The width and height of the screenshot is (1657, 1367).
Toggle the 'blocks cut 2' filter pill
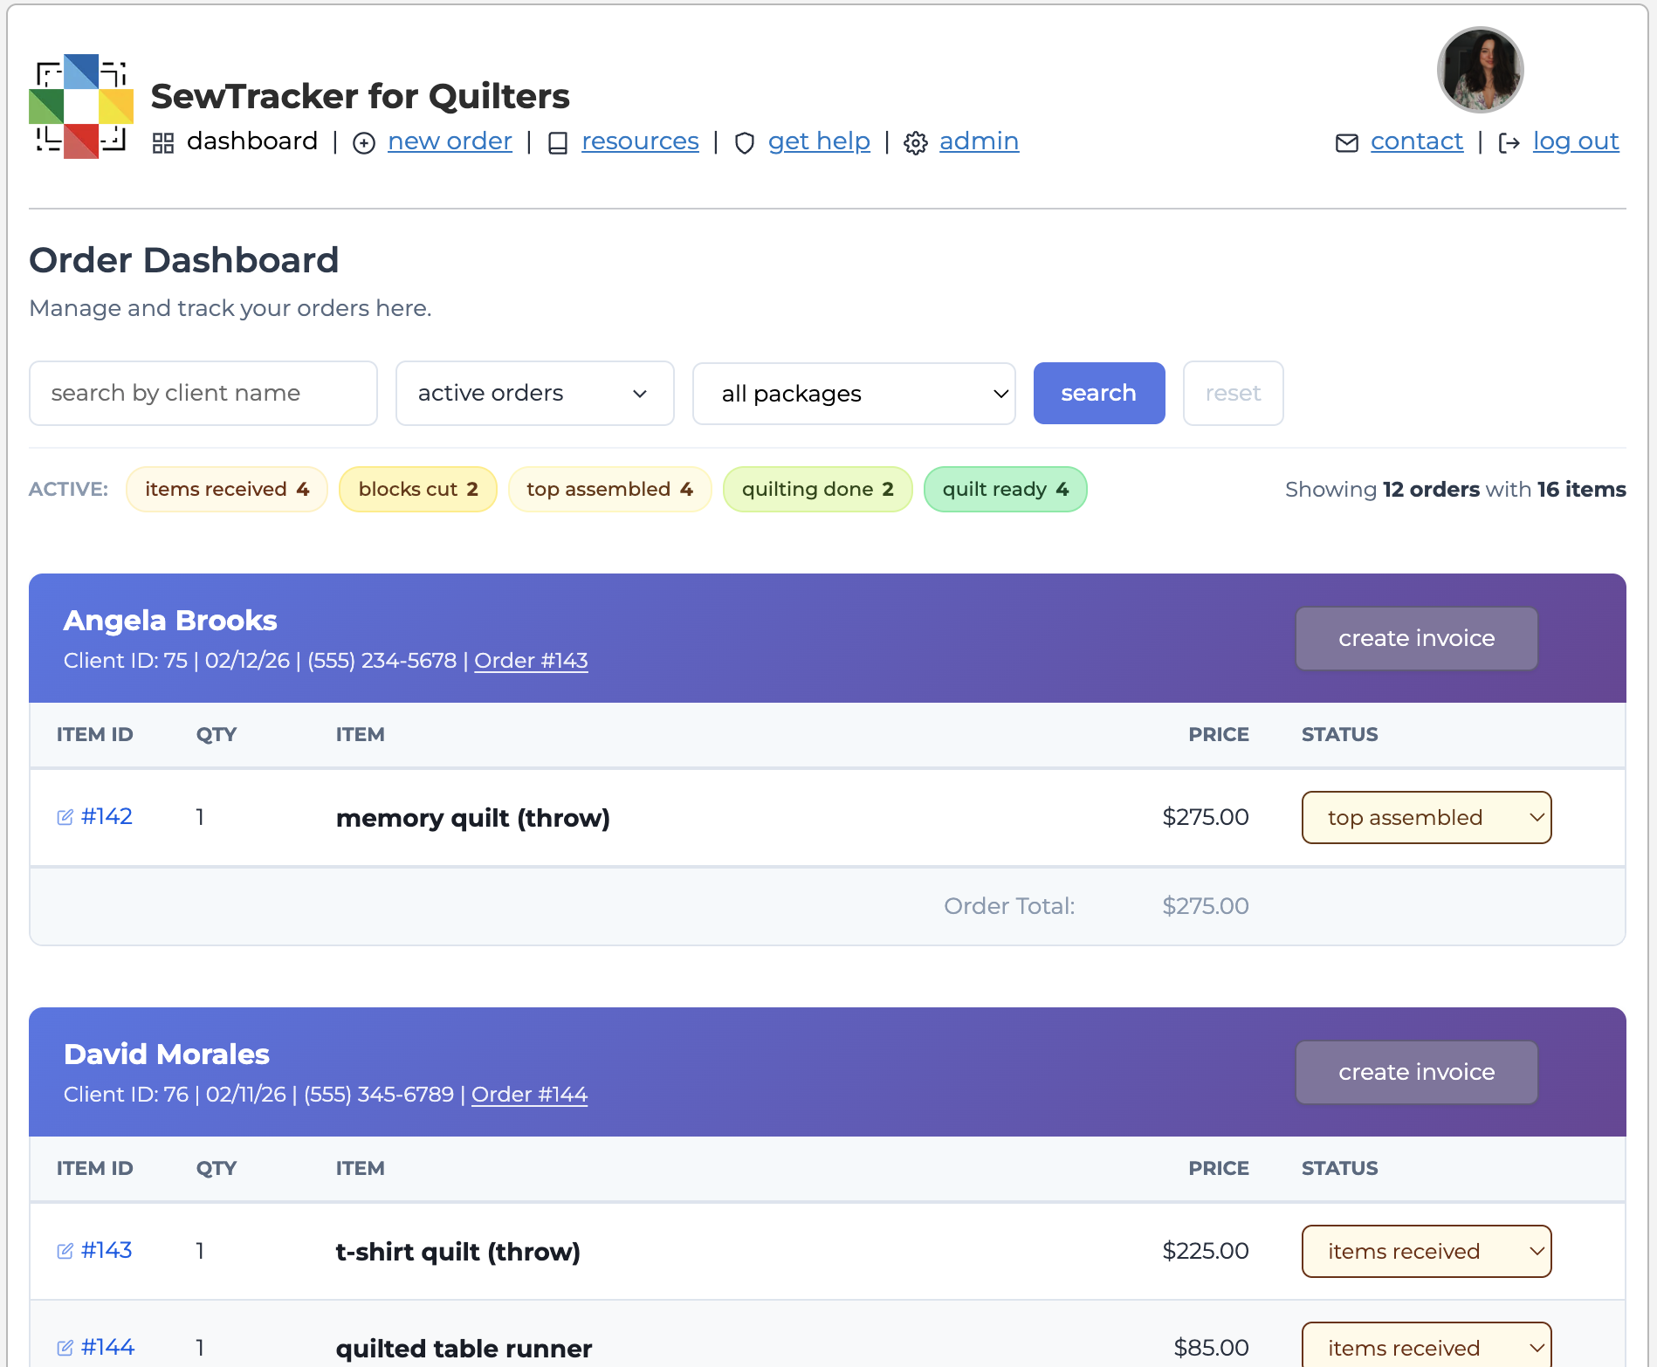coord(417,489)
